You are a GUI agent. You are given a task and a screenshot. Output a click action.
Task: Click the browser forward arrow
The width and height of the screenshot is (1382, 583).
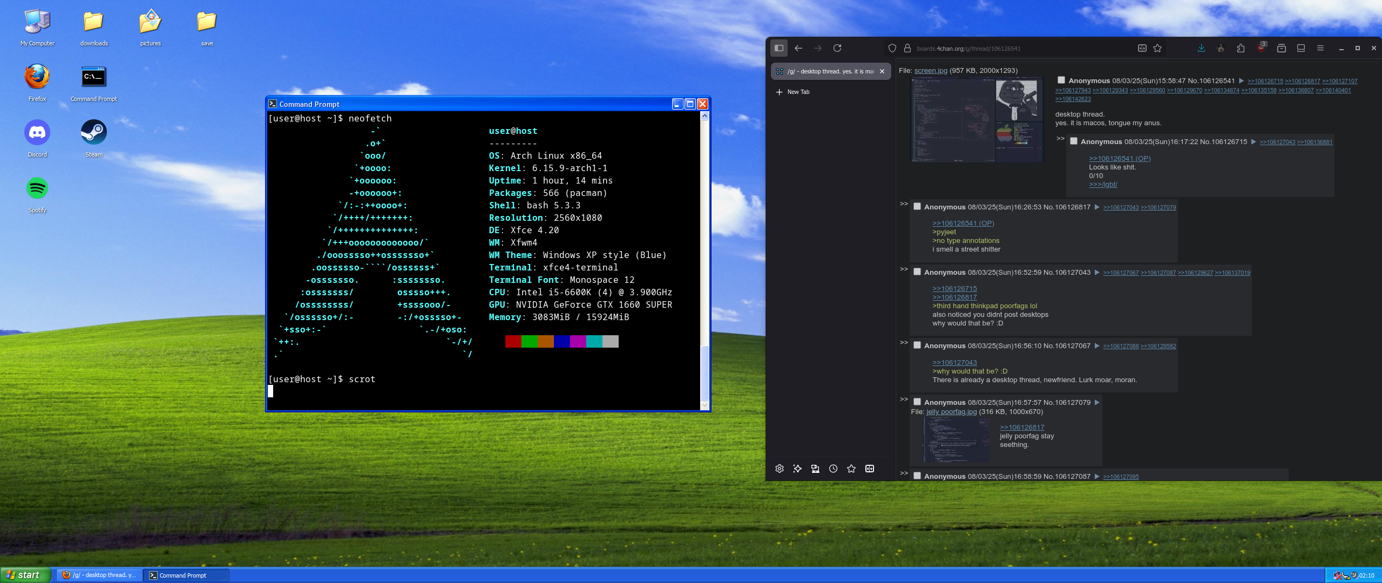coord(818,48)
